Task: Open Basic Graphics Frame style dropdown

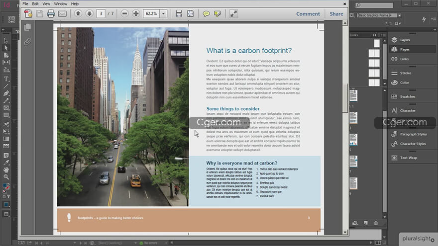Action: [400, 15]
